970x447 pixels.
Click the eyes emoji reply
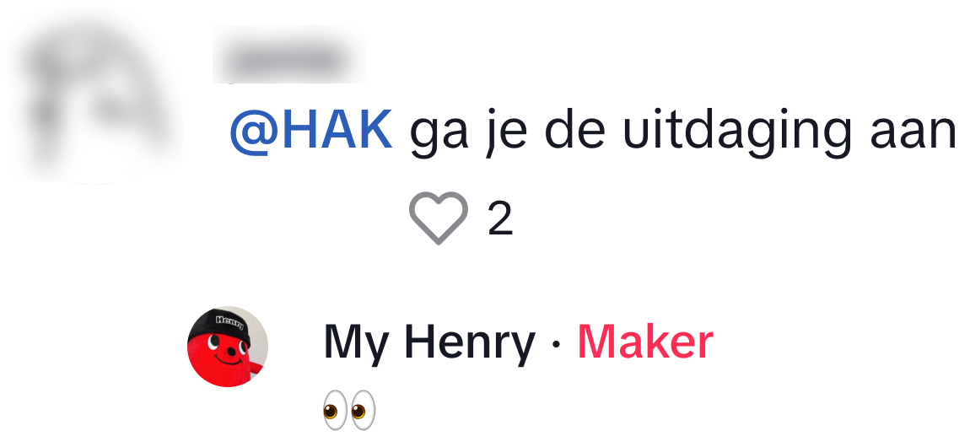click(x=349, y=410)
